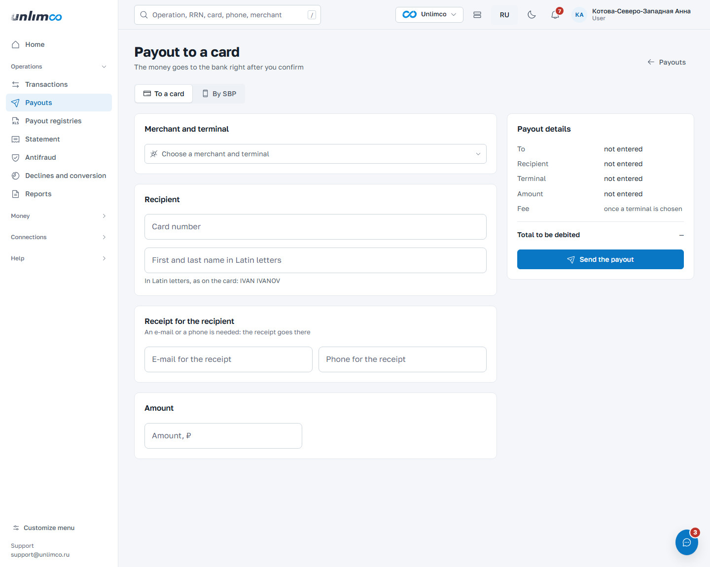The image size is (710, 567).
Task: Click the plug icon in merchant selector
Action: pos(154,154)
